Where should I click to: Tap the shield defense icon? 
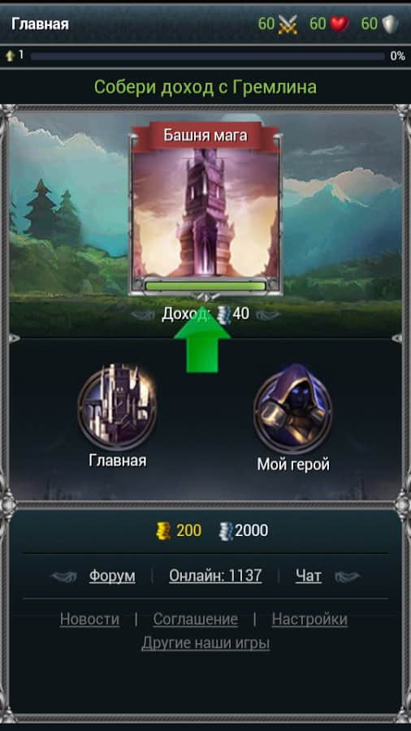click(390, 24)
